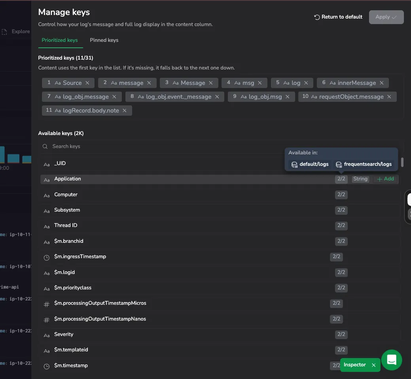Remove the capitalized Message key chip
The height and width of the screenshot is (379, 411).
(211, 83)
